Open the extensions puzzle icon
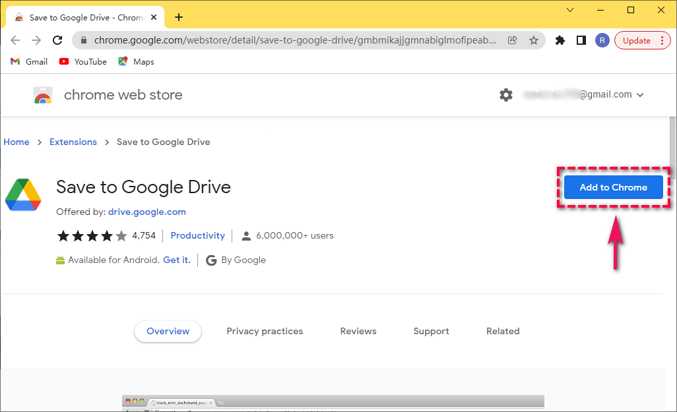This screenshot has width=677, height=412. (560, 40)
